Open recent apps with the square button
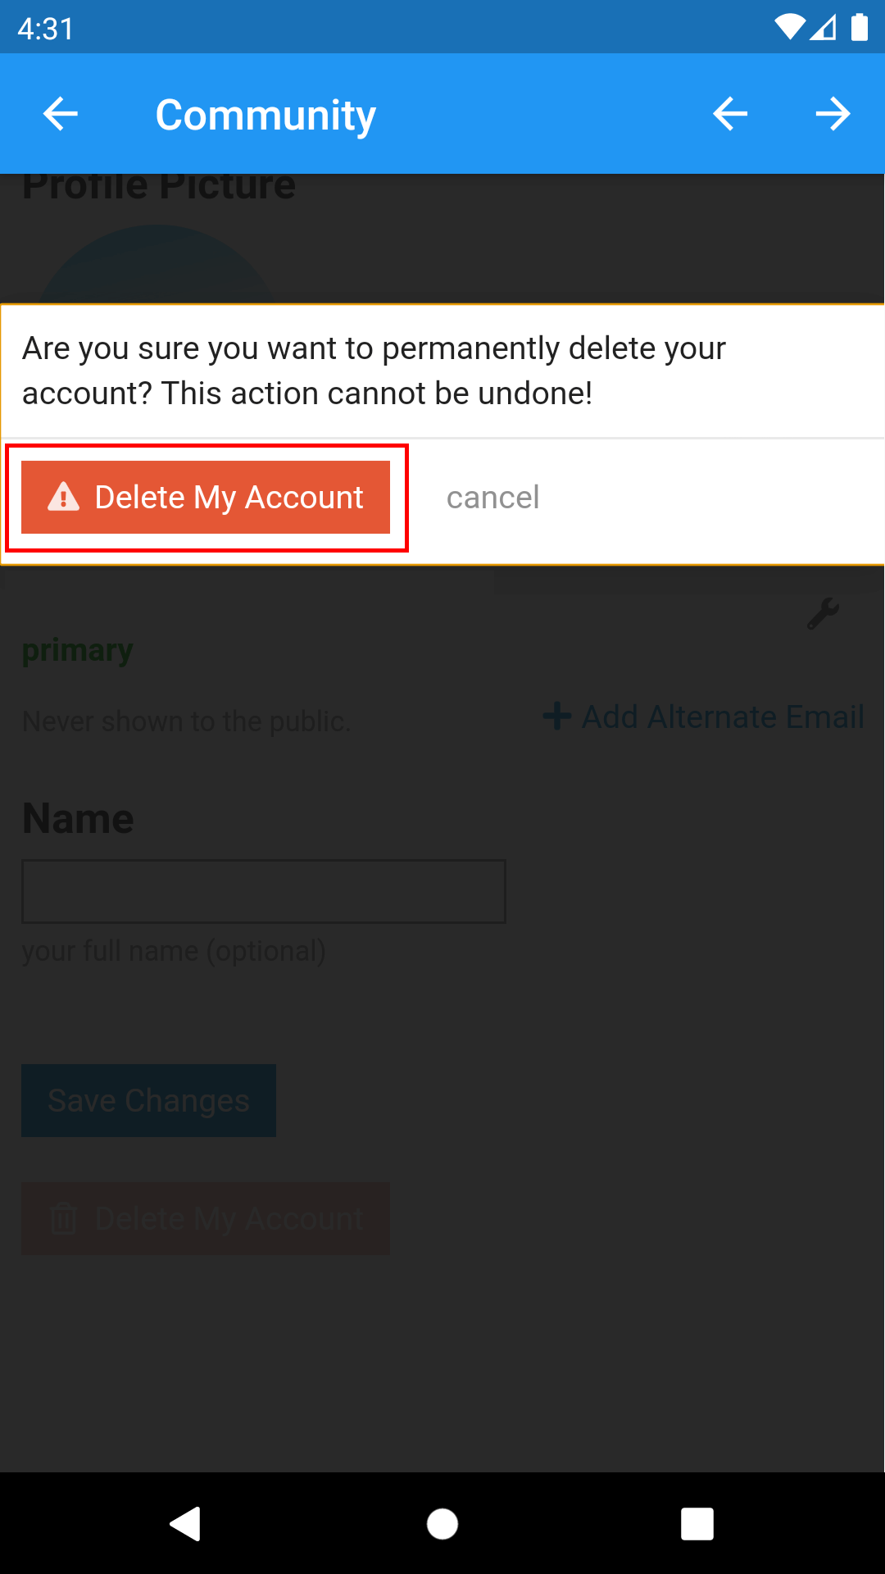This screenshot has width=885, height=1574. pos(697,1524)
